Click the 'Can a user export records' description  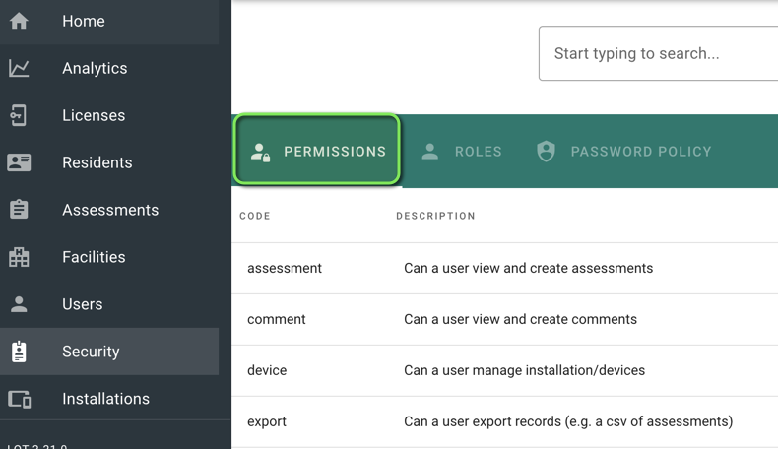click(568, 421)
